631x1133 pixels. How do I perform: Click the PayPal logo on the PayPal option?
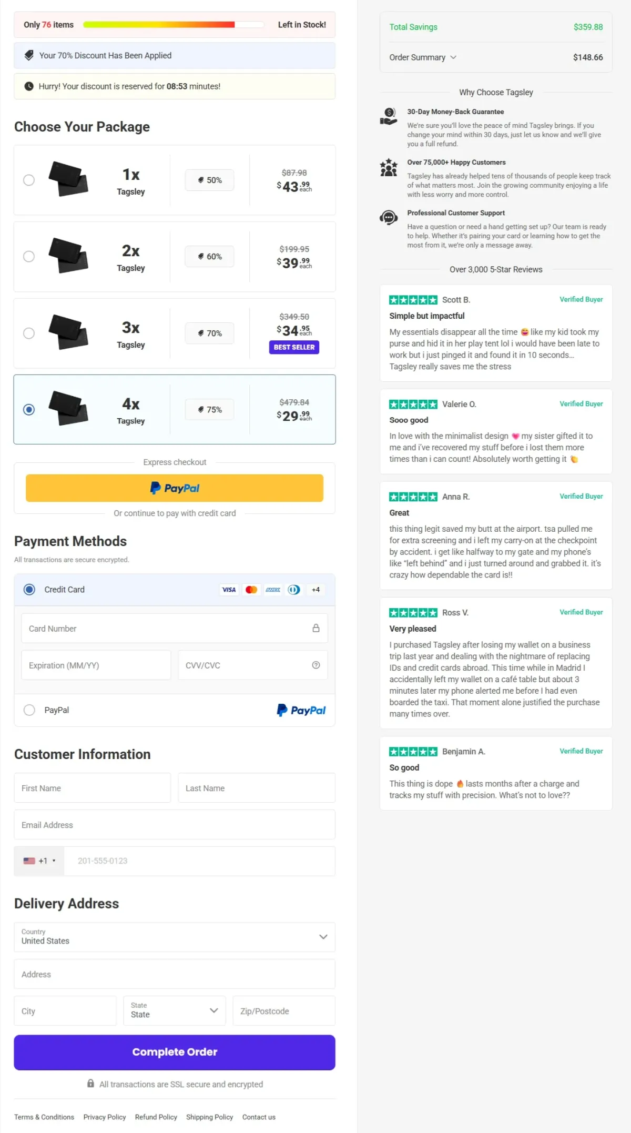[x=301, y=710]
